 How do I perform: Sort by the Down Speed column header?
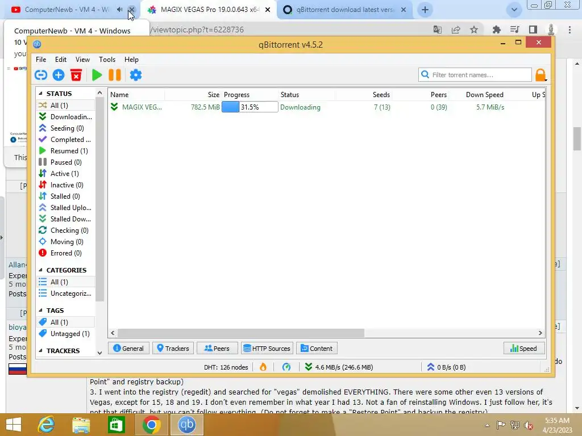(x=477, y=95)
